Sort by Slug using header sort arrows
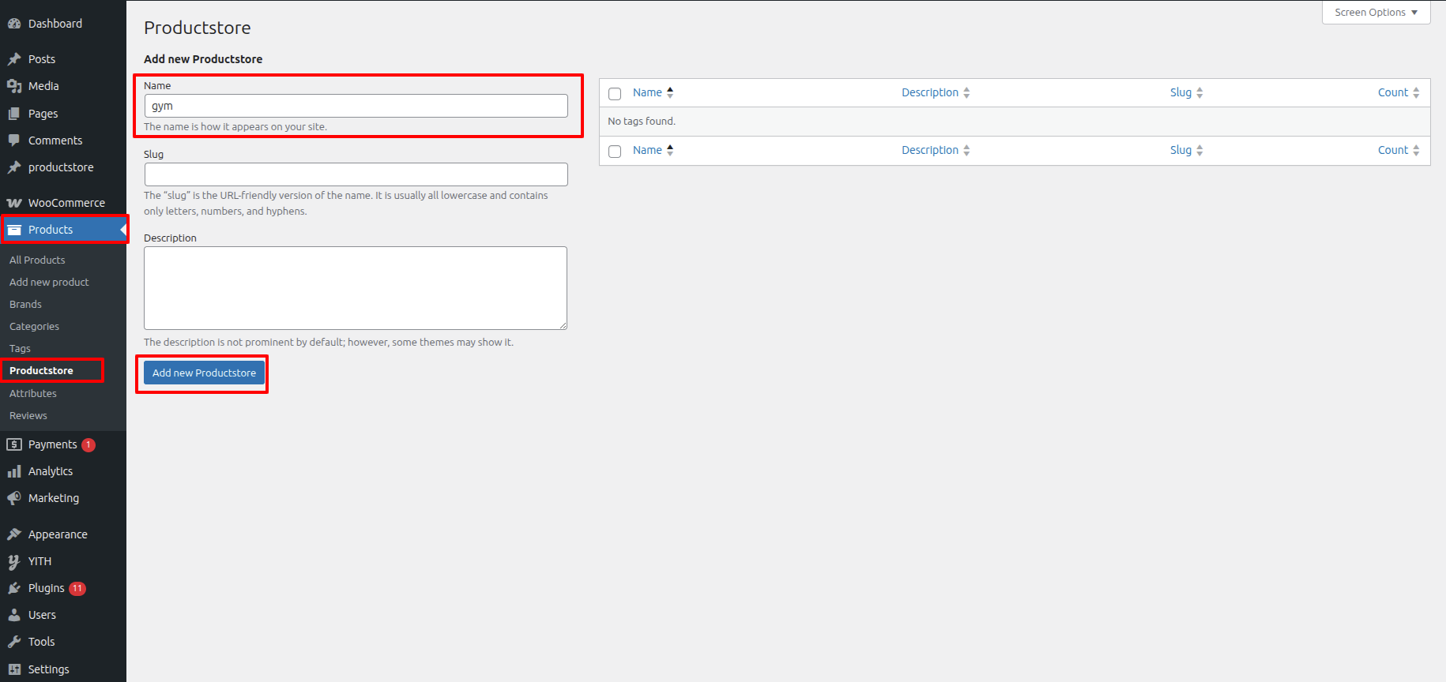 click(1199, 92)
